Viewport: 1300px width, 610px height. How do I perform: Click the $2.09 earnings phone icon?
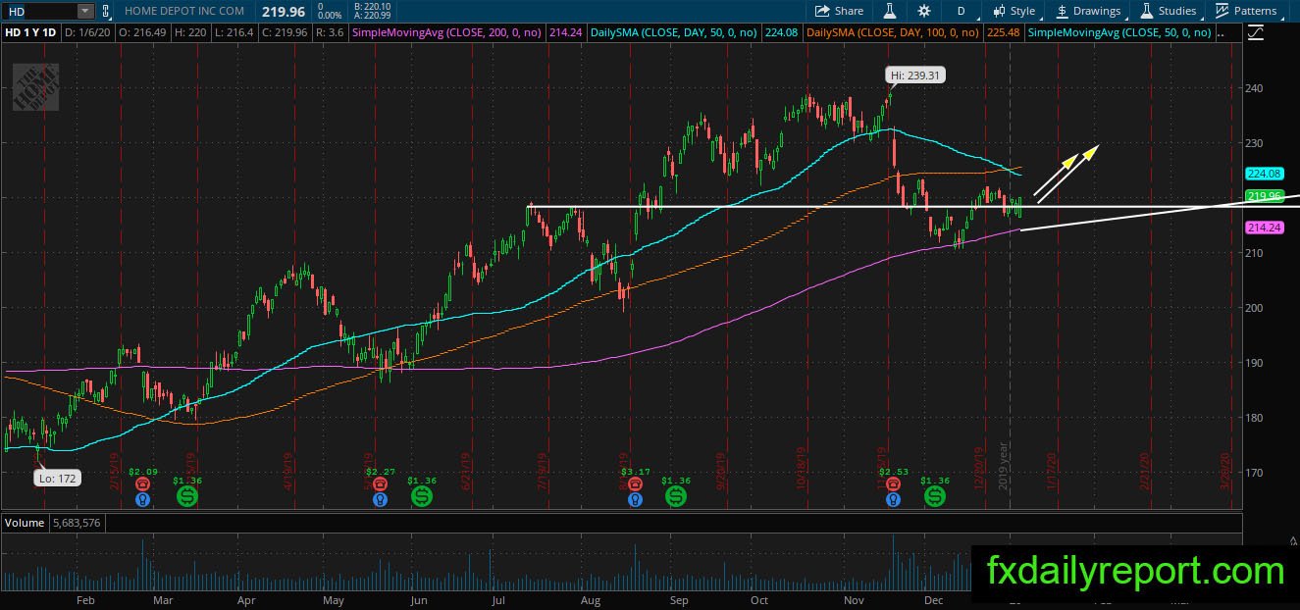143,483
